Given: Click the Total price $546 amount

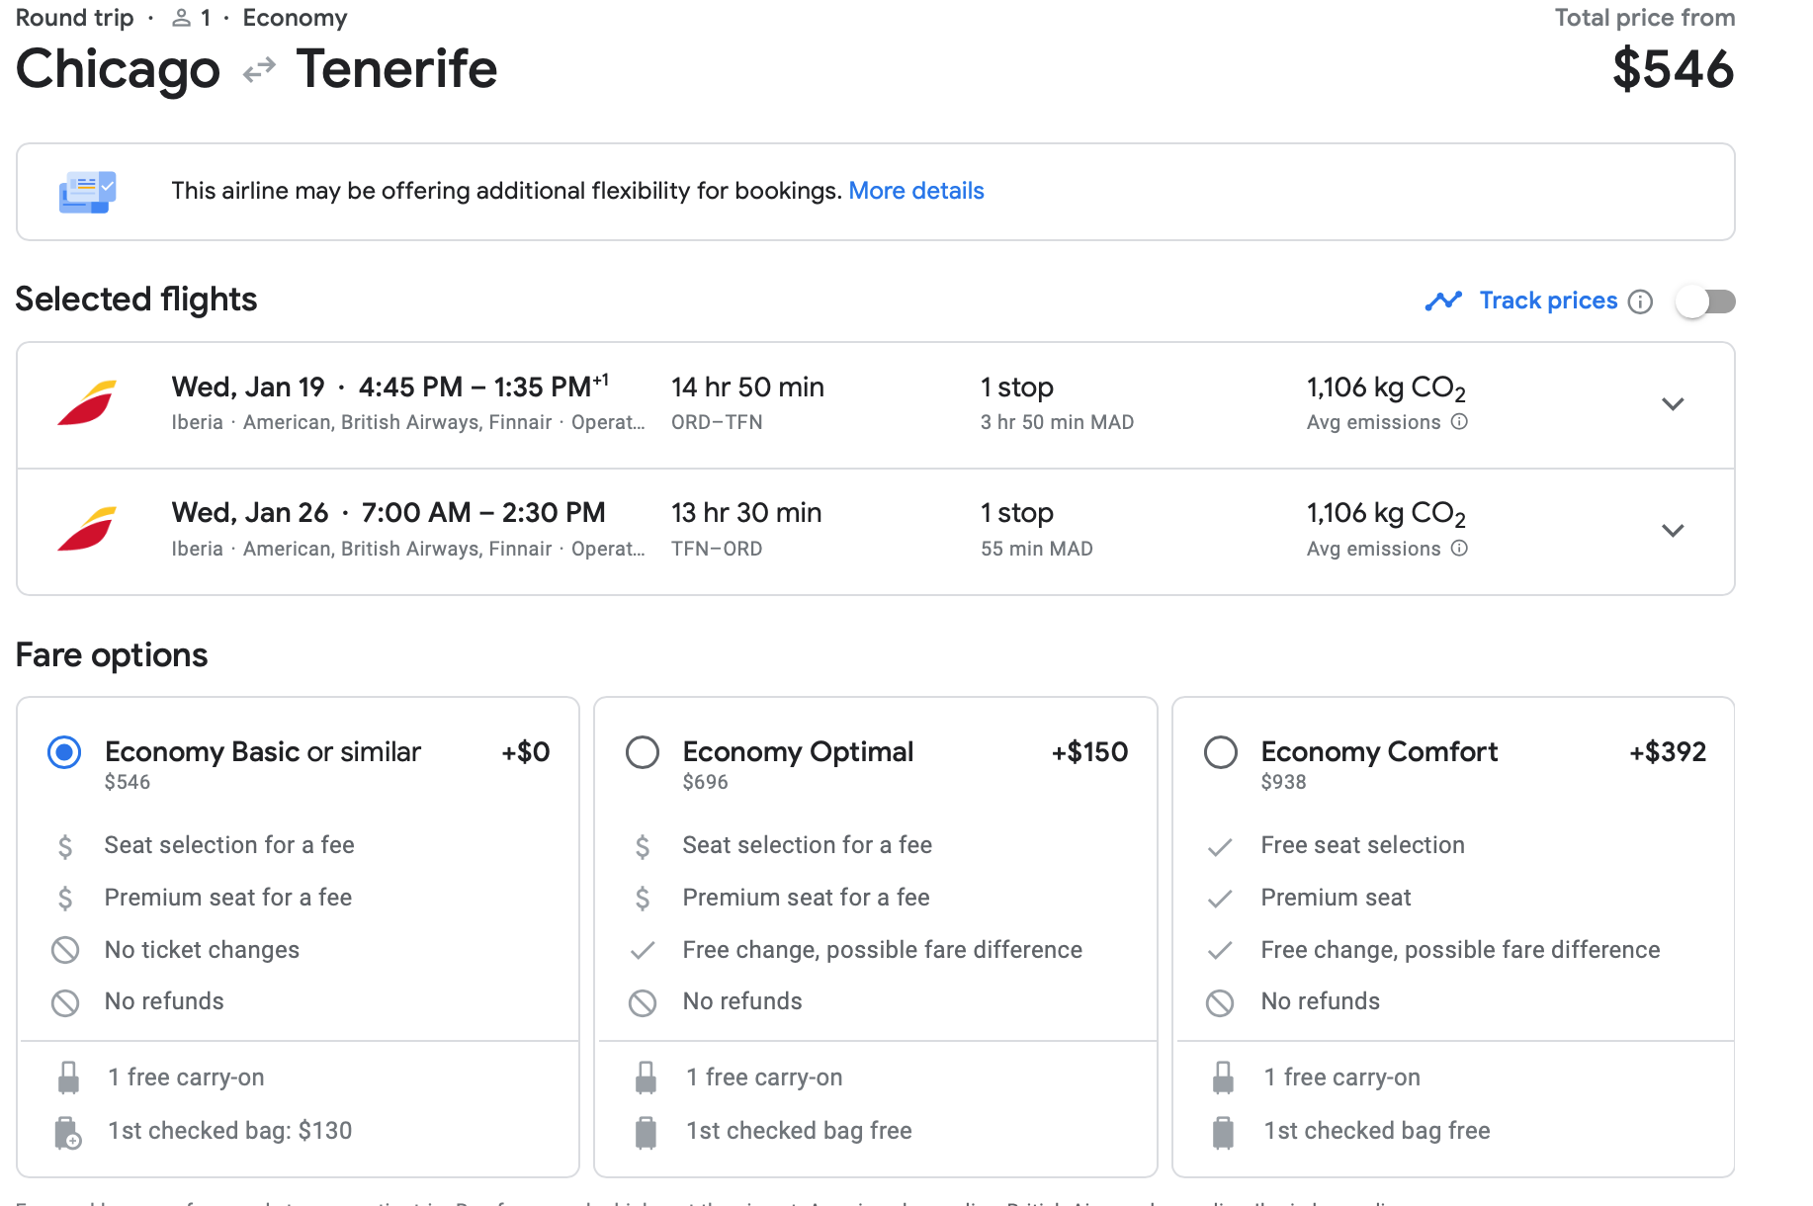Looking at the screenshot, I should [1673, 70].
